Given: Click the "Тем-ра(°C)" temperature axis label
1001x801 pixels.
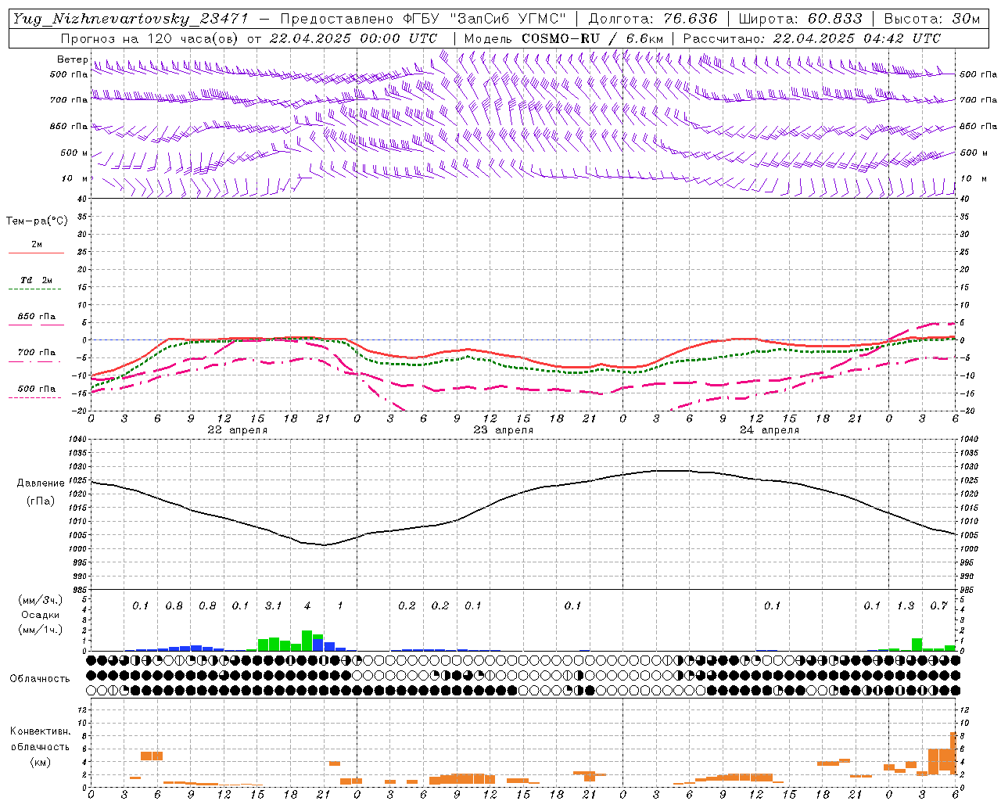Looking at the screenshot, I should 37,221.
